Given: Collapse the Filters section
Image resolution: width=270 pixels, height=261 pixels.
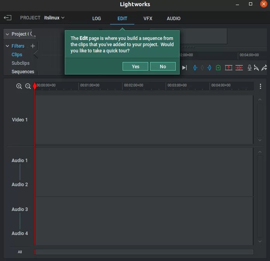Looking at the screenshot, I should [7, 46].
